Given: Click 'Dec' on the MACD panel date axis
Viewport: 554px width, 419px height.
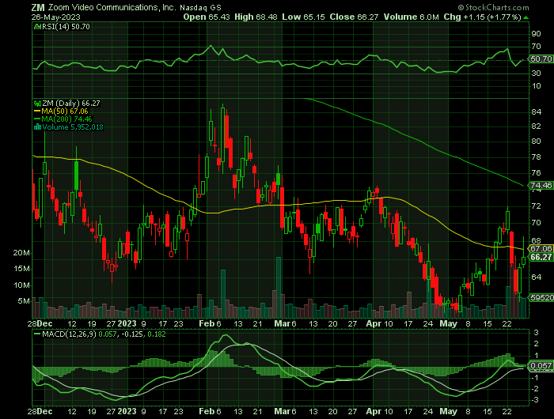Looking at the screenshot, I should 44,412.
